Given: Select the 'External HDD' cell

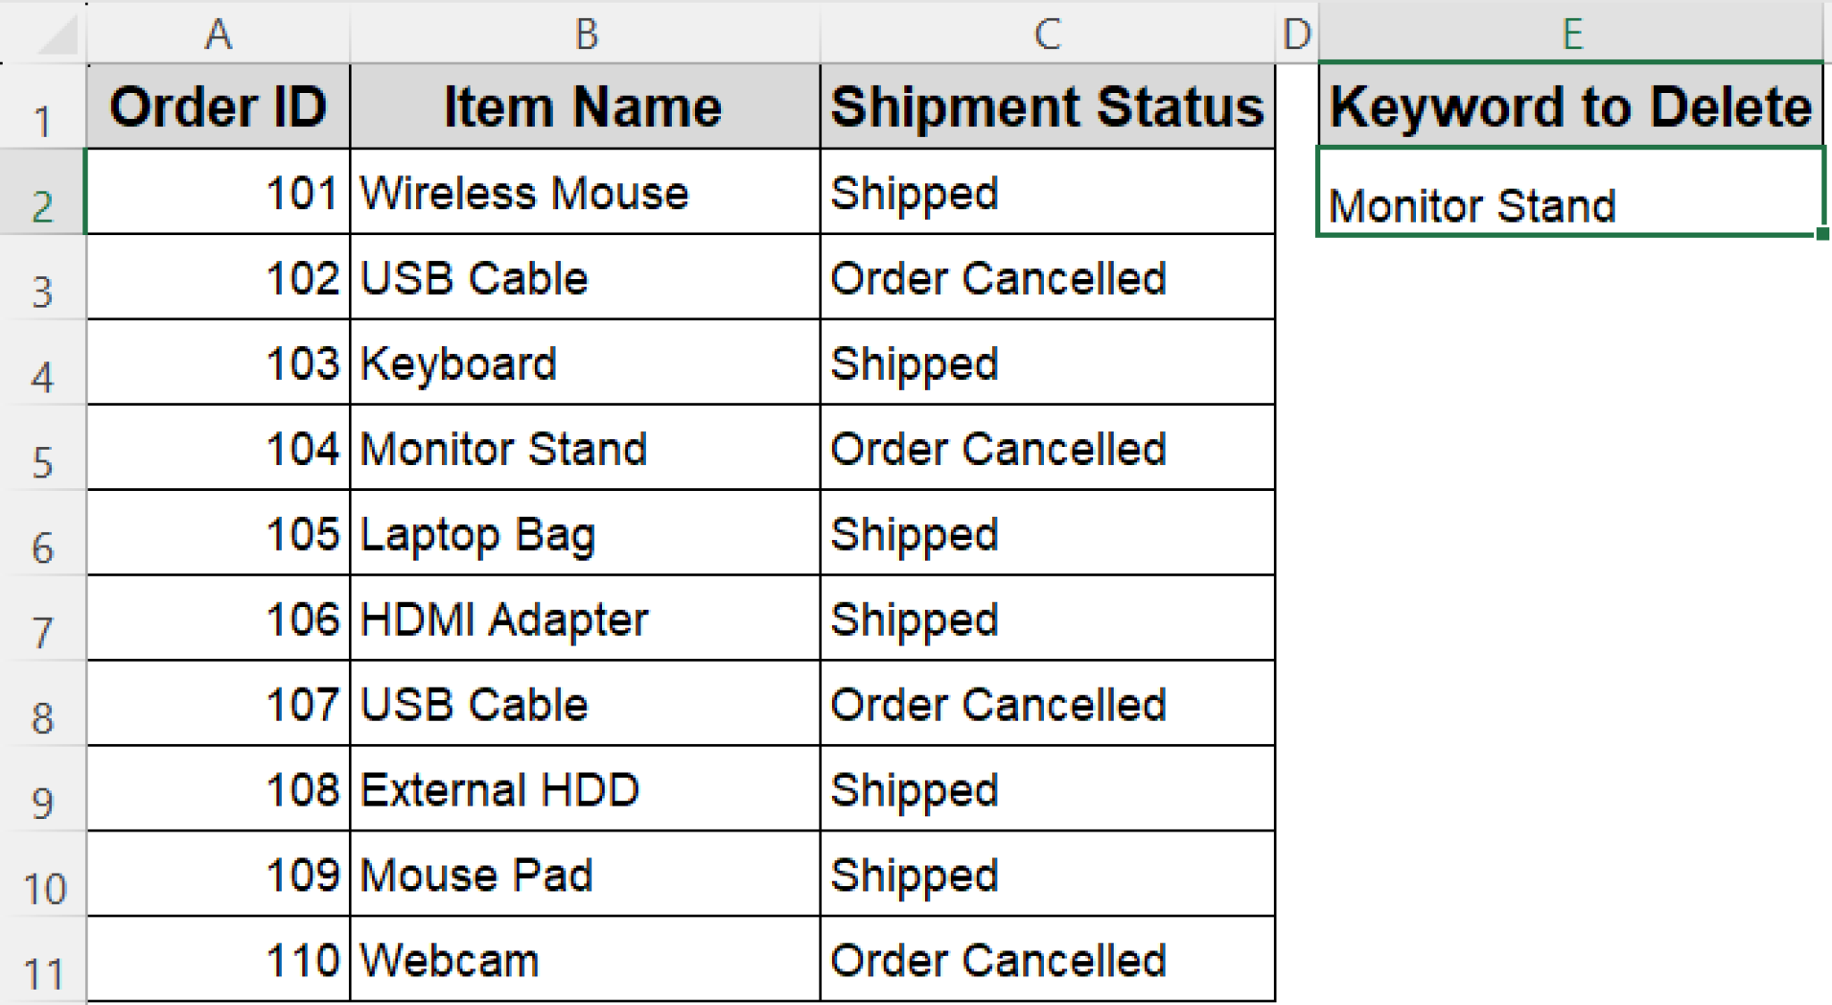Looking at the screenshot, I should click(x=585, y=790).
